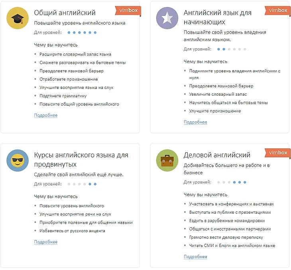
Task: Click level dots in business English card
Action: pyautogui.click(x=231, y=182)
